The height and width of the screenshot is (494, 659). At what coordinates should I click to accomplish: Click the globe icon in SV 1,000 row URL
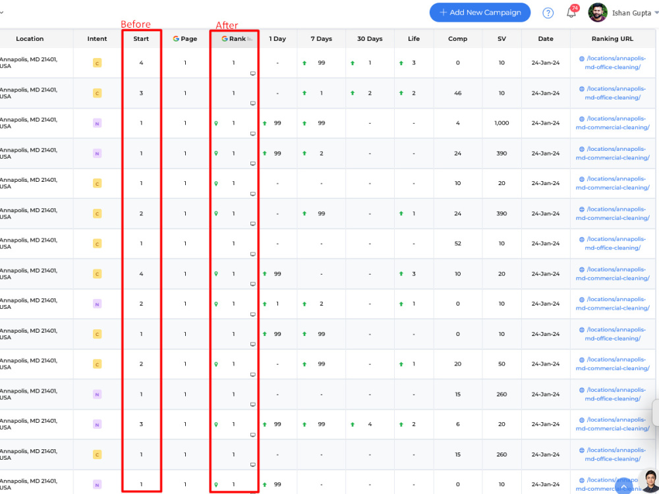click(x=582, y=119)
